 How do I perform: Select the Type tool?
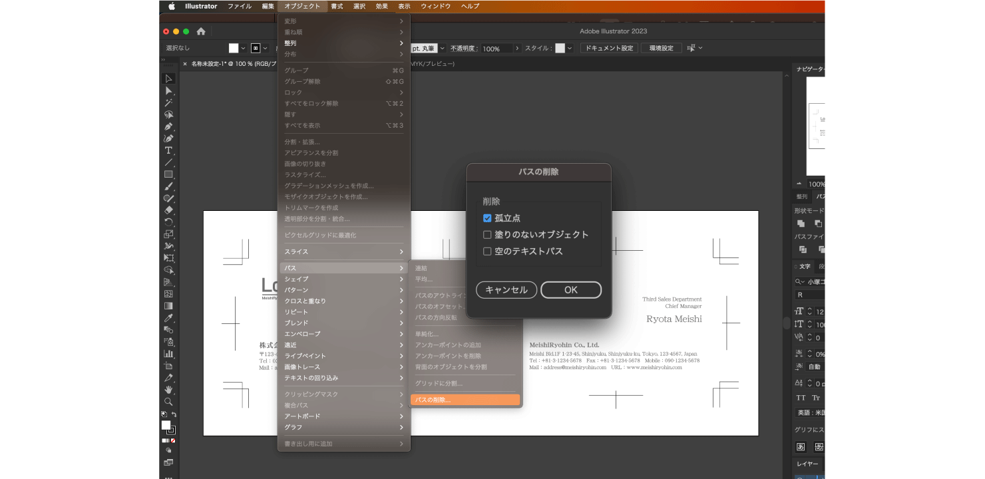coord(168,150)
